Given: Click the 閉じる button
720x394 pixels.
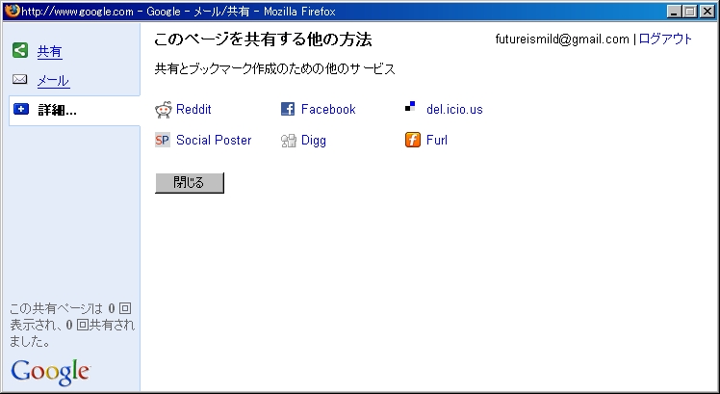Looking at the screenshot, I should (x=190, y=183).
